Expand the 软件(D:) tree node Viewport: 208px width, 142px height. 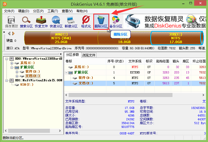pos(17,72)
